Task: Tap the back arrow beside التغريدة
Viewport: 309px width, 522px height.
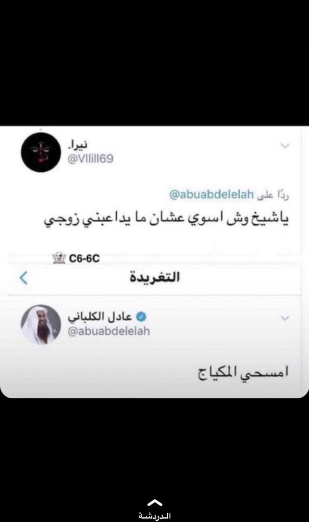Action: click(x=23, y=278)
